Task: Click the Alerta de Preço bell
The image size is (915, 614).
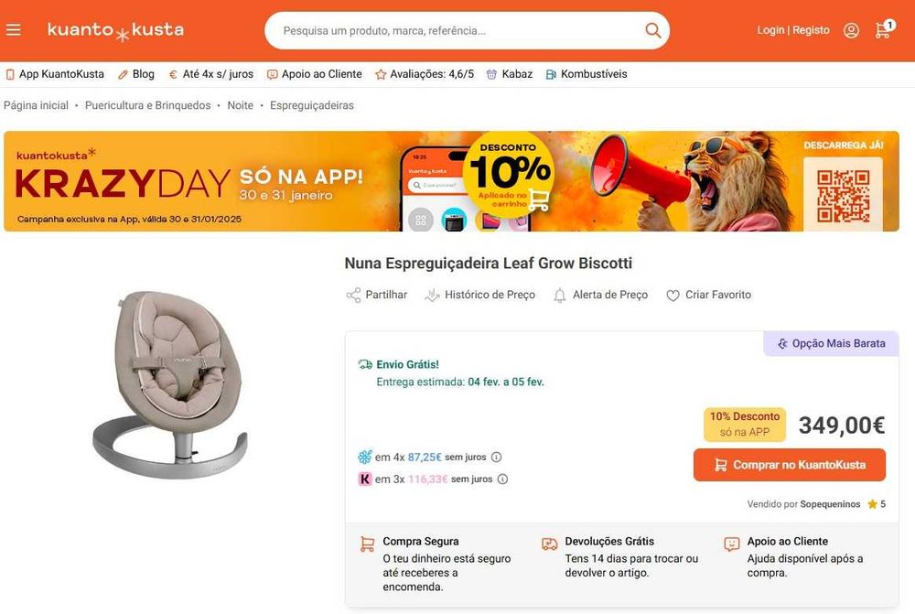Action: [560, 295]
